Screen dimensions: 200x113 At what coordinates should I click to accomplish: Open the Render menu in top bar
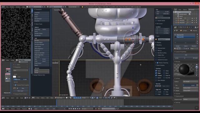pos(12,7)
